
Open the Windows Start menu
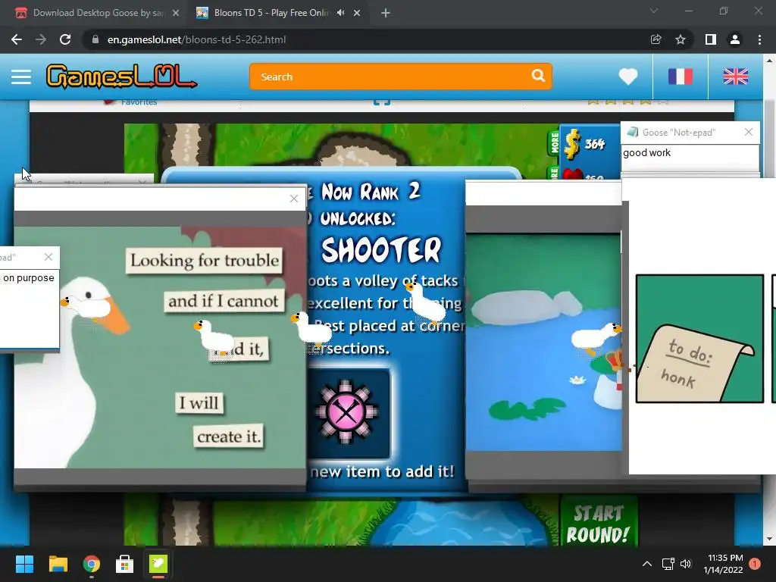coord(24,564)
